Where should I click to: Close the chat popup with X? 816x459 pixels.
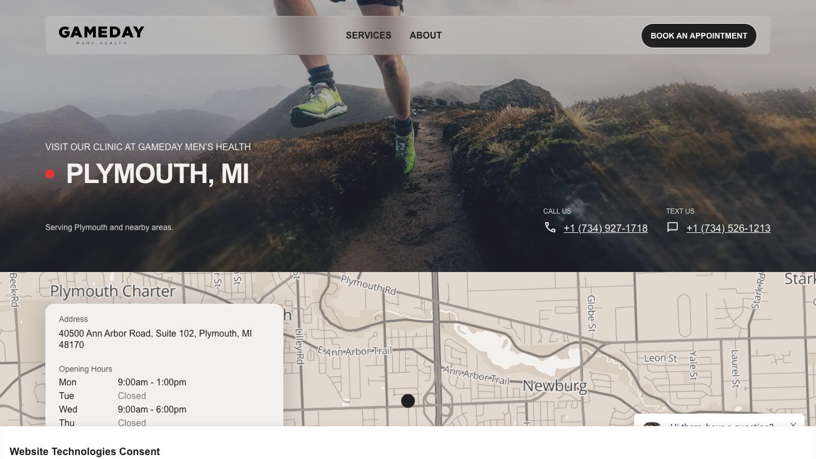pos(793,424)
